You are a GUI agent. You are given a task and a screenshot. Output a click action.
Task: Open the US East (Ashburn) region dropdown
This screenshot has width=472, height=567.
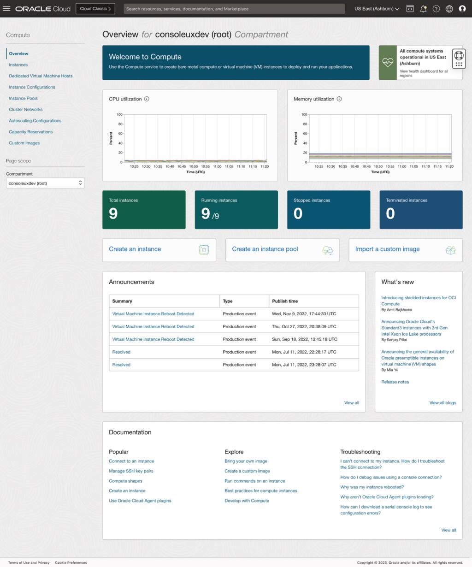[376, 8]
